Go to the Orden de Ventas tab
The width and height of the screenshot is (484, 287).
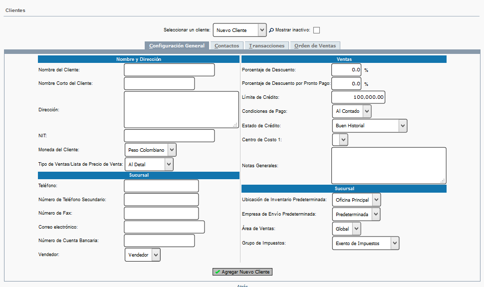pyautogui.click(x=315, y=45)
